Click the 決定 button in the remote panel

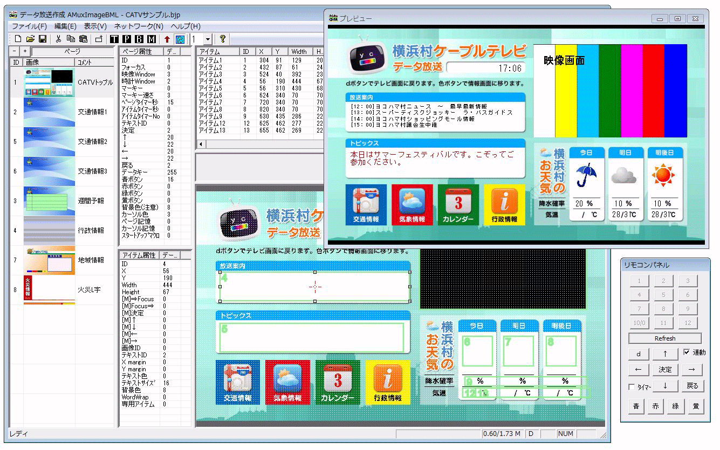coord(665,370)
